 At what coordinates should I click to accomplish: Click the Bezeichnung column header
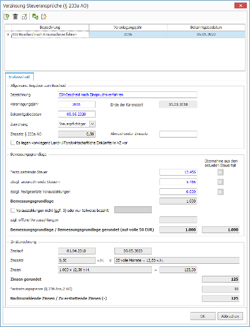[x=50, y=28]
